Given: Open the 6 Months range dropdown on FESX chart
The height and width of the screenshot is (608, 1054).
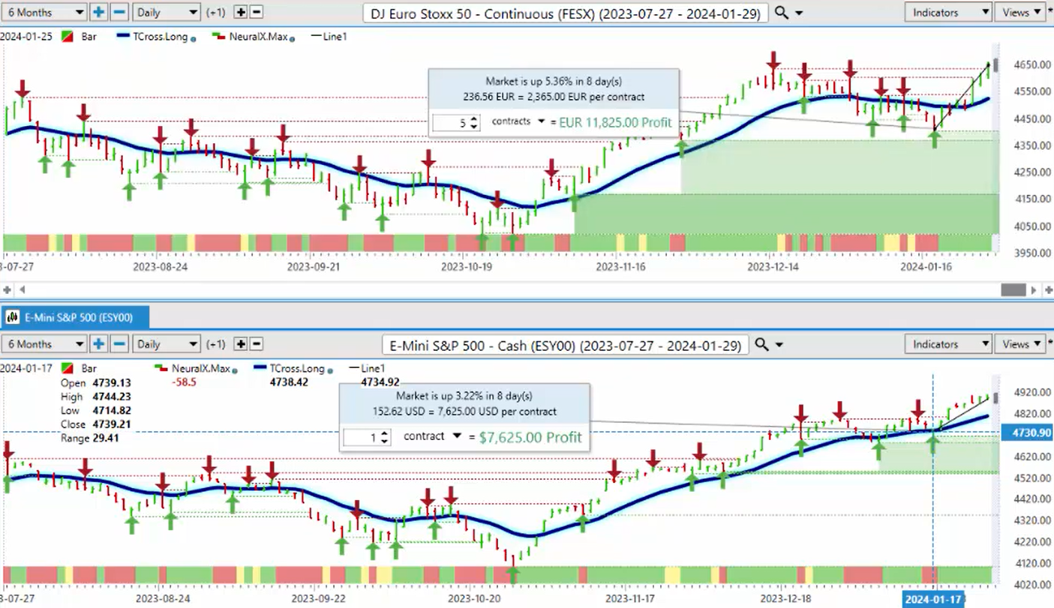Looking at the screenshot, I should coord(44,12).
